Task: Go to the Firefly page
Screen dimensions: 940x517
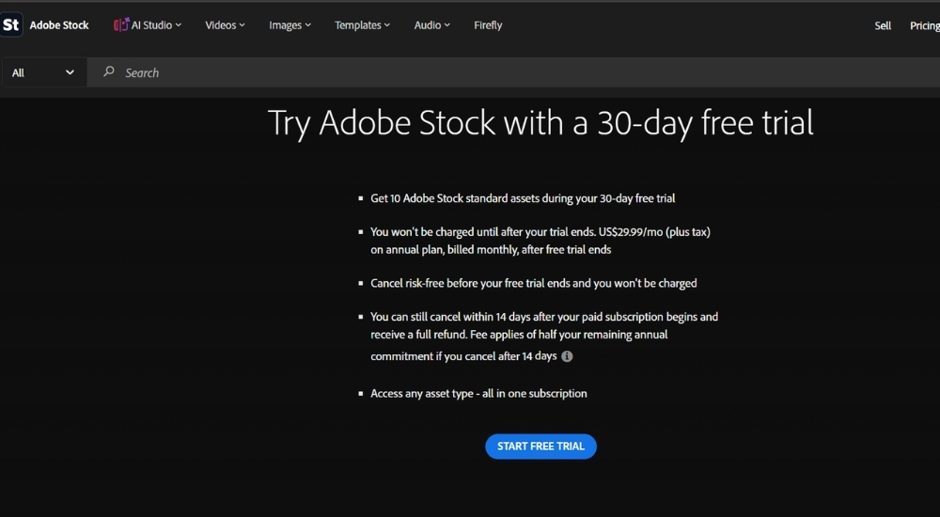Action: point(488,25)
